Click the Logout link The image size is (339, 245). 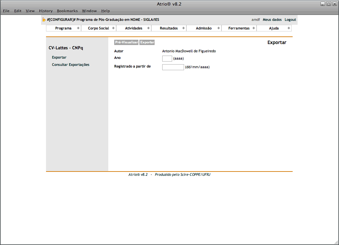tap(290, 20)
